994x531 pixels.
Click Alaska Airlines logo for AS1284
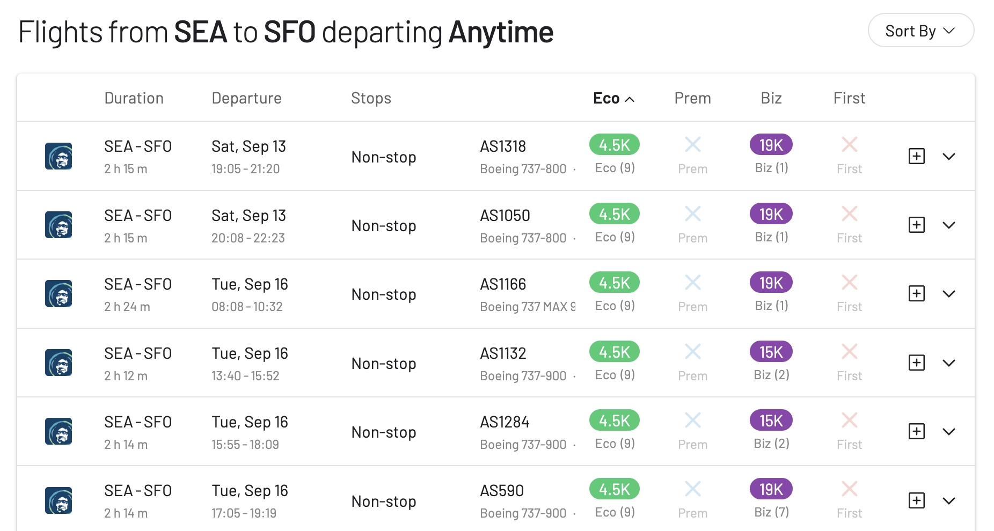59,431
